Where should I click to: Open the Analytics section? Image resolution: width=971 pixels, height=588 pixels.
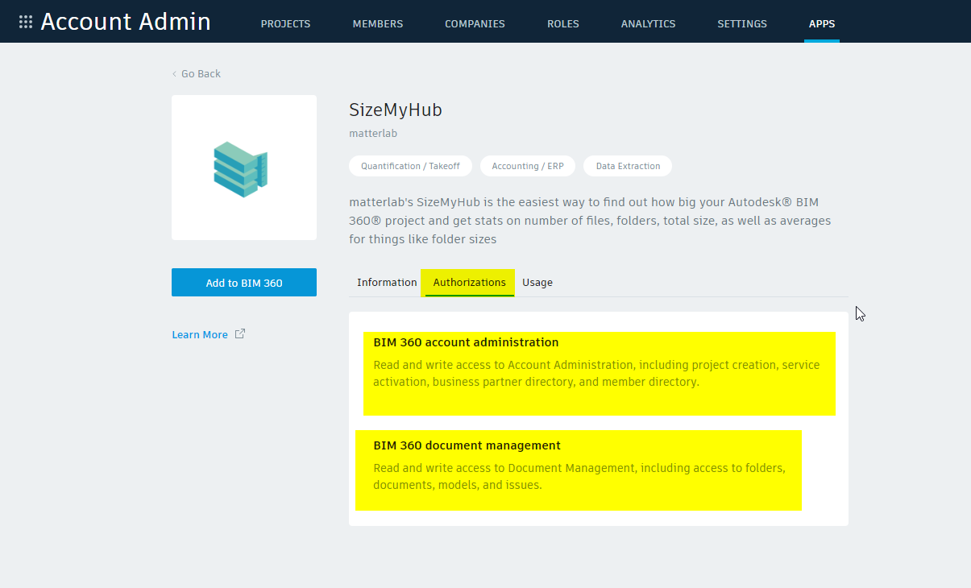coord(648,24)
